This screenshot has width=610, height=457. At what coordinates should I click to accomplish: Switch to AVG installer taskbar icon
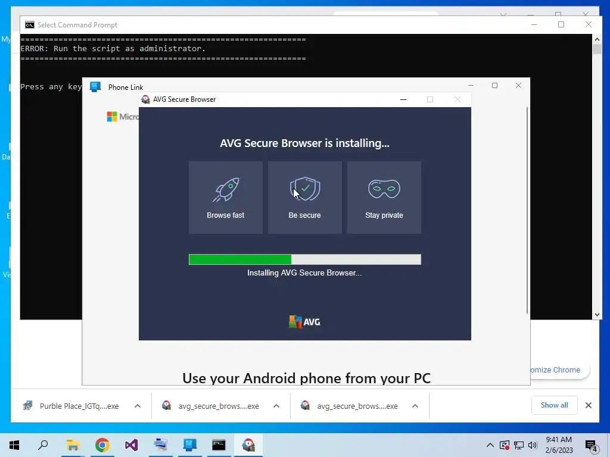(x=248, y=445)
